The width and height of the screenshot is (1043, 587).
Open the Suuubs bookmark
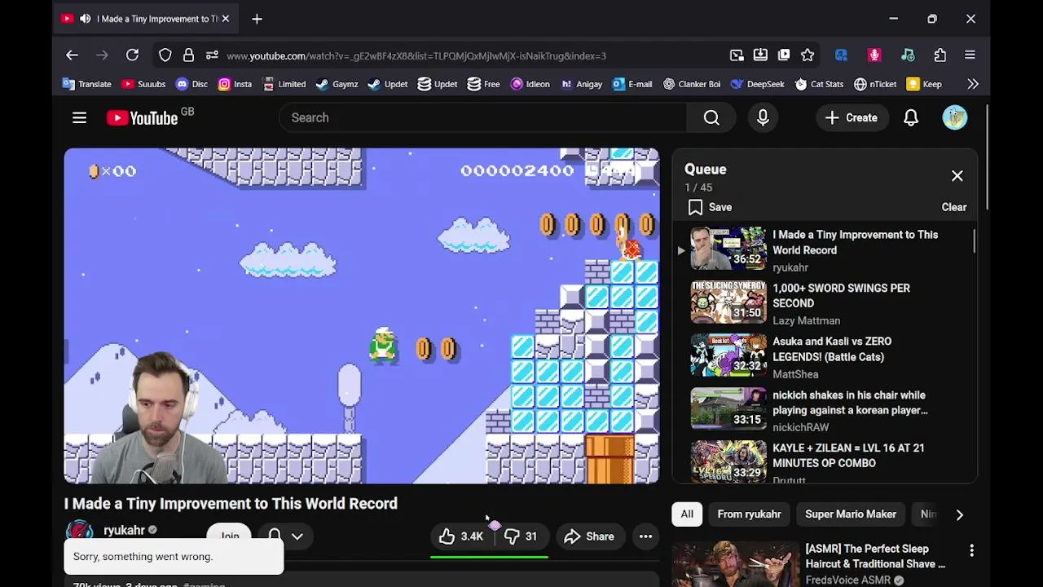pyautogui.click(x=143, y=84)
